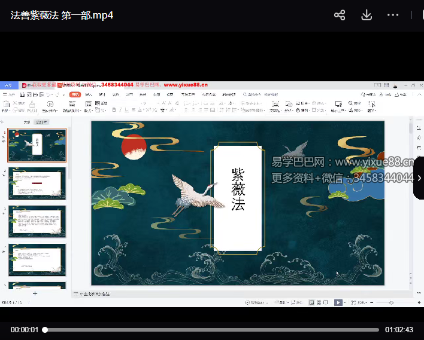Open the Design ribbon tab
Screen dimensions: 424x340
(102, 95)
